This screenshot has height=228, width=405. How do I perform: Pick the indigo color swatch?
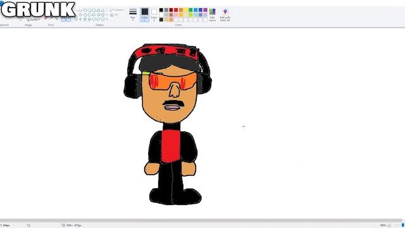(x=201, y=10)
